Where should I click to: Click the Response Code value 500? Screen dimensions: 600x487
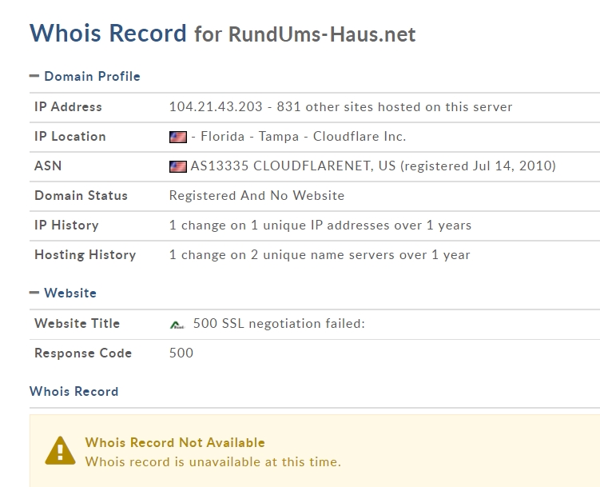[x=181, y=353]
